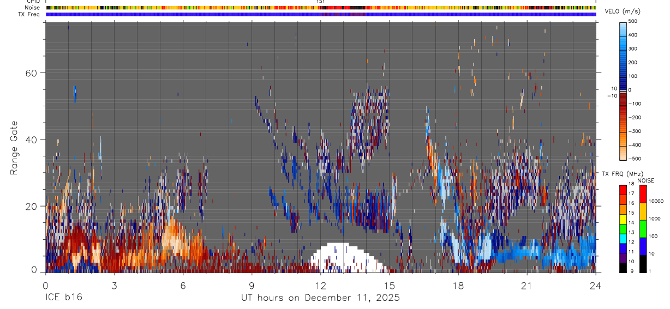Click the x-axis tick label '24'
Viewport: 670px width, 309px height.
pyautogui.click(x=595, y=285)
